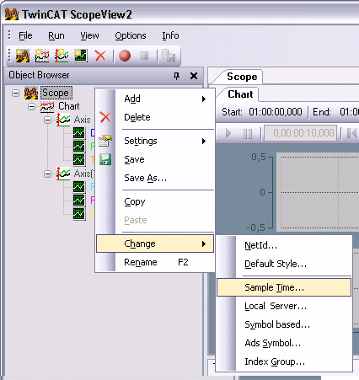Image resolution: width=359 pixels, height=380 pixels.
Task: Click the TwinCAT ScopeView2 title bar icon
Action: pos(12,14)
